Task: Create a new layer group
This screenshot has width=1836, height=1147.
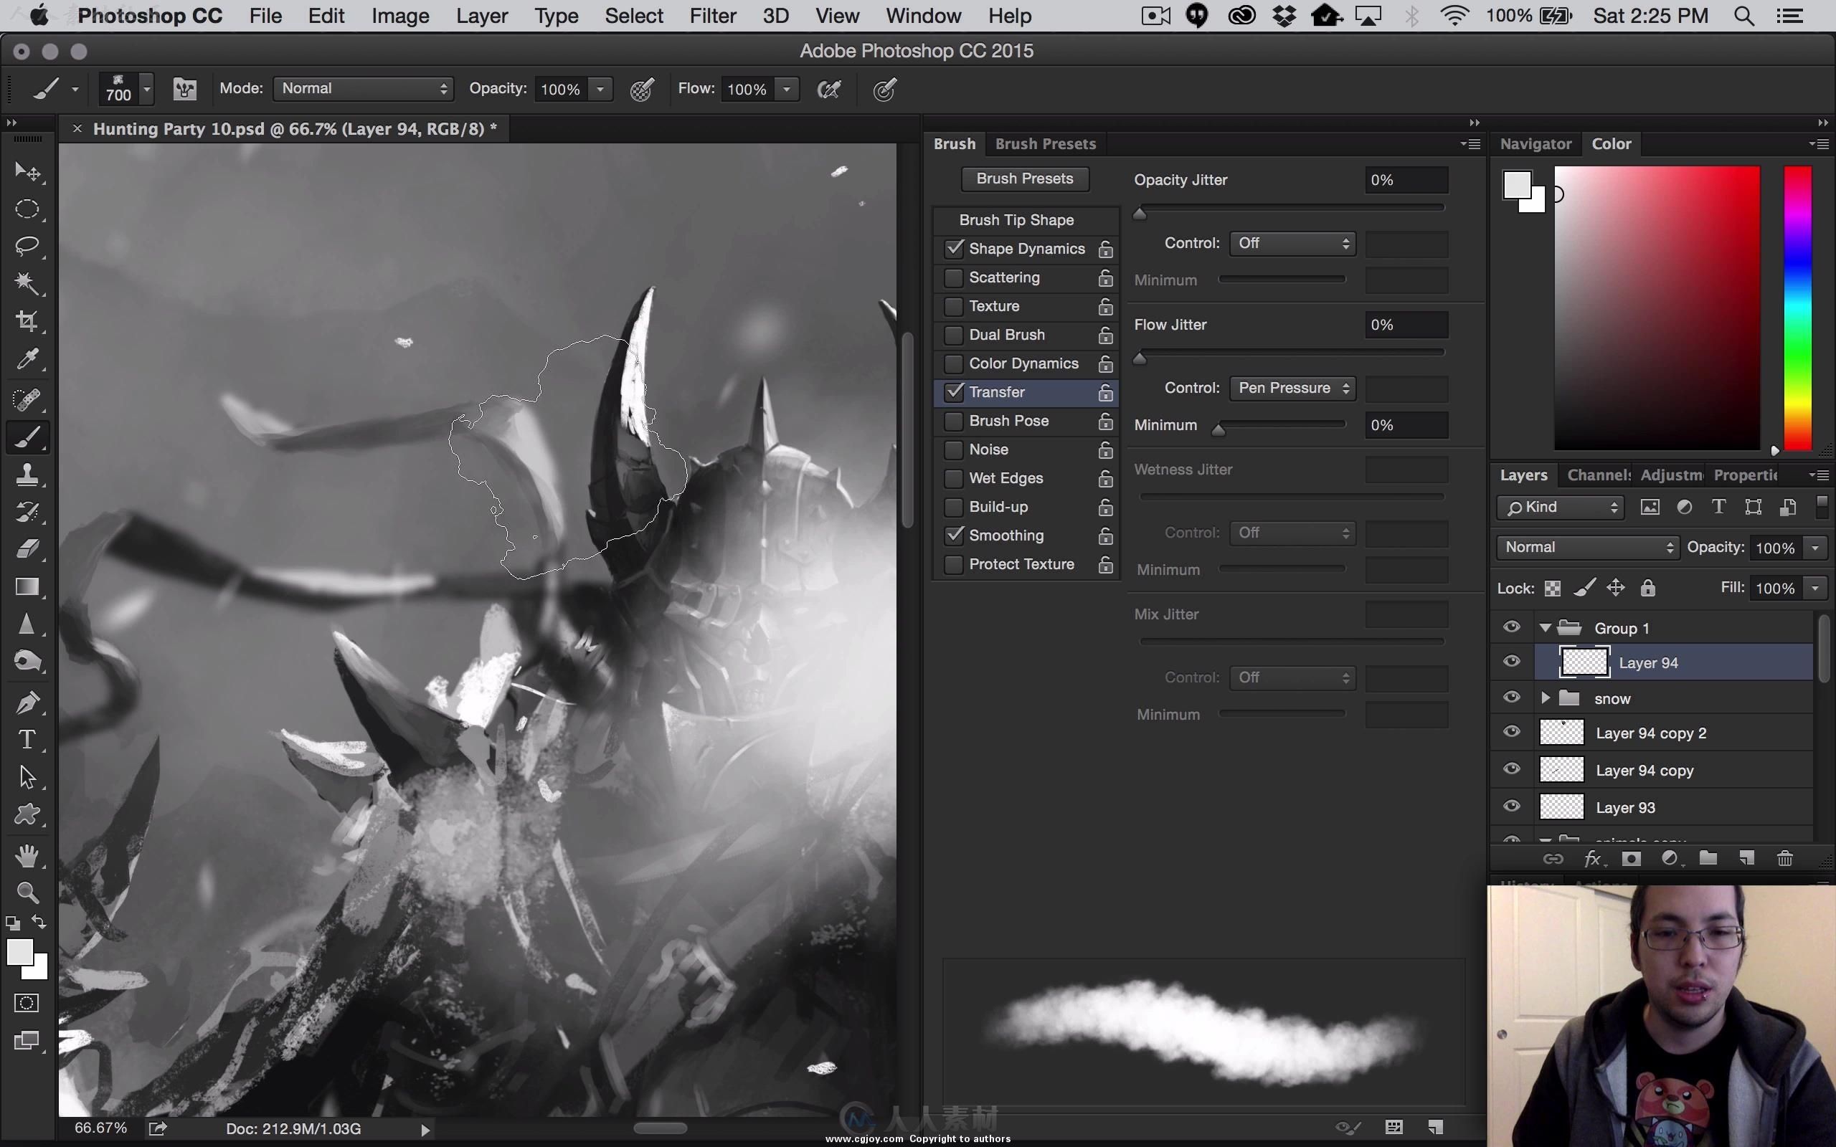Action: [1708, 858]
